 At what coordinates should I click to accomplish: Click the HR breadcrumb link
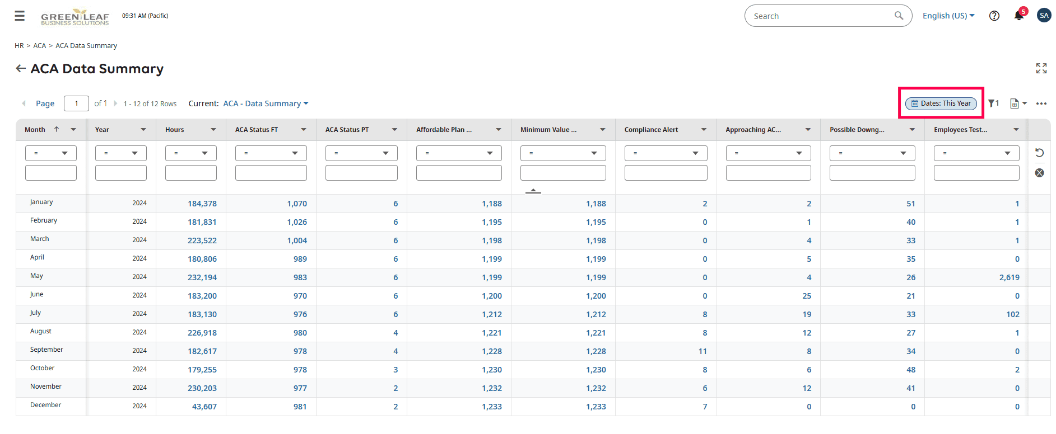point(19,46)
